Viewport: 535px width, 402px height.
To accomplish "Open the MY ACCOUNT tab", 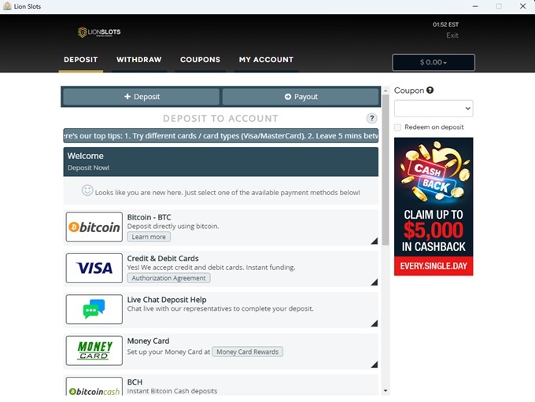I will (x=266, y=60).
